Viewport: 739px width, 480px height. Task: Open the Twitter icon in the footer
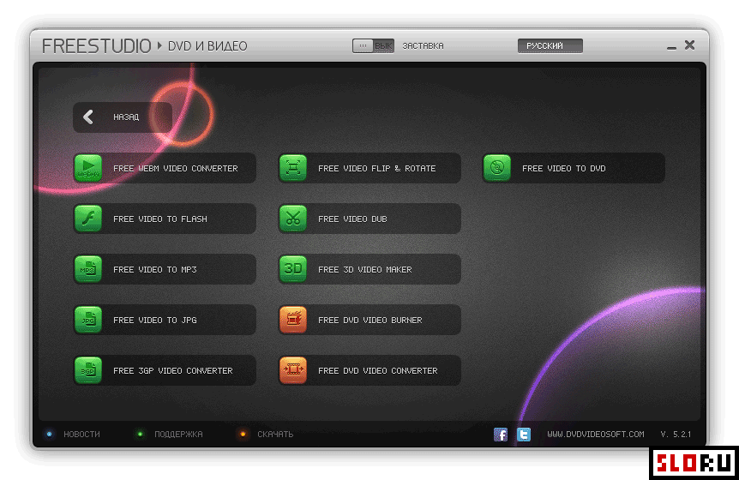pyautogui.click(x=524, y=435)
